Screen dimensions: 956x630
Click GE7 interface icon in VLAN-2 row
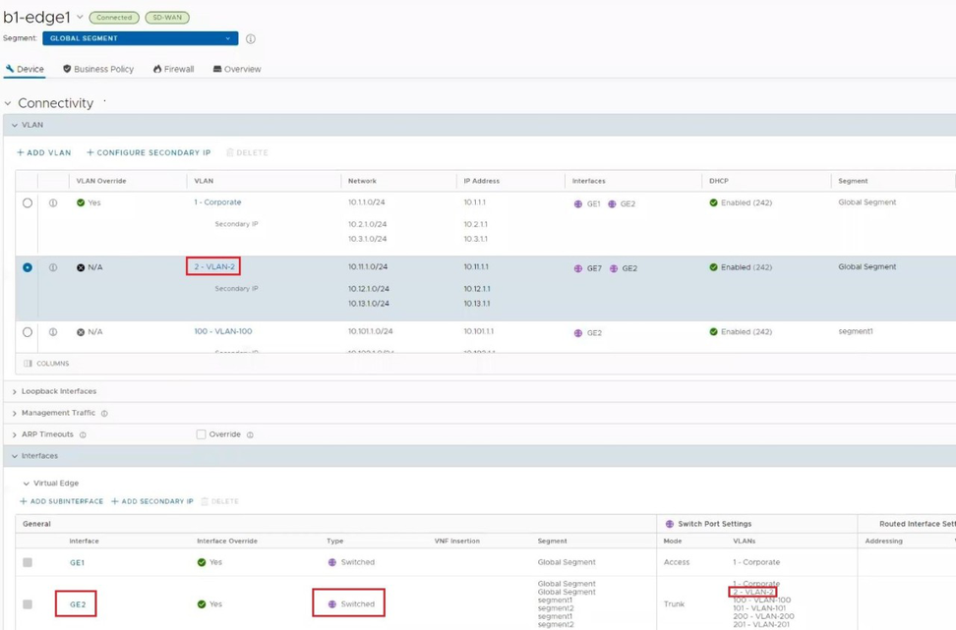578,268
